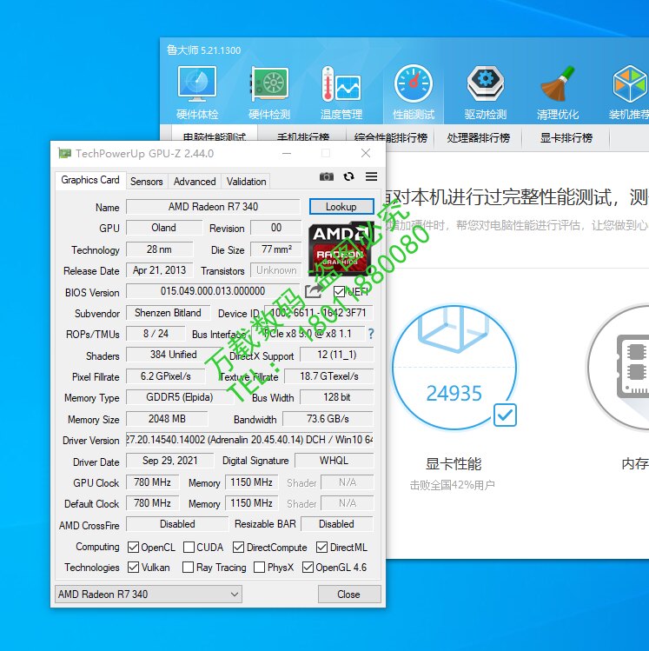Click the 击败全国42%用户 text

453,485
